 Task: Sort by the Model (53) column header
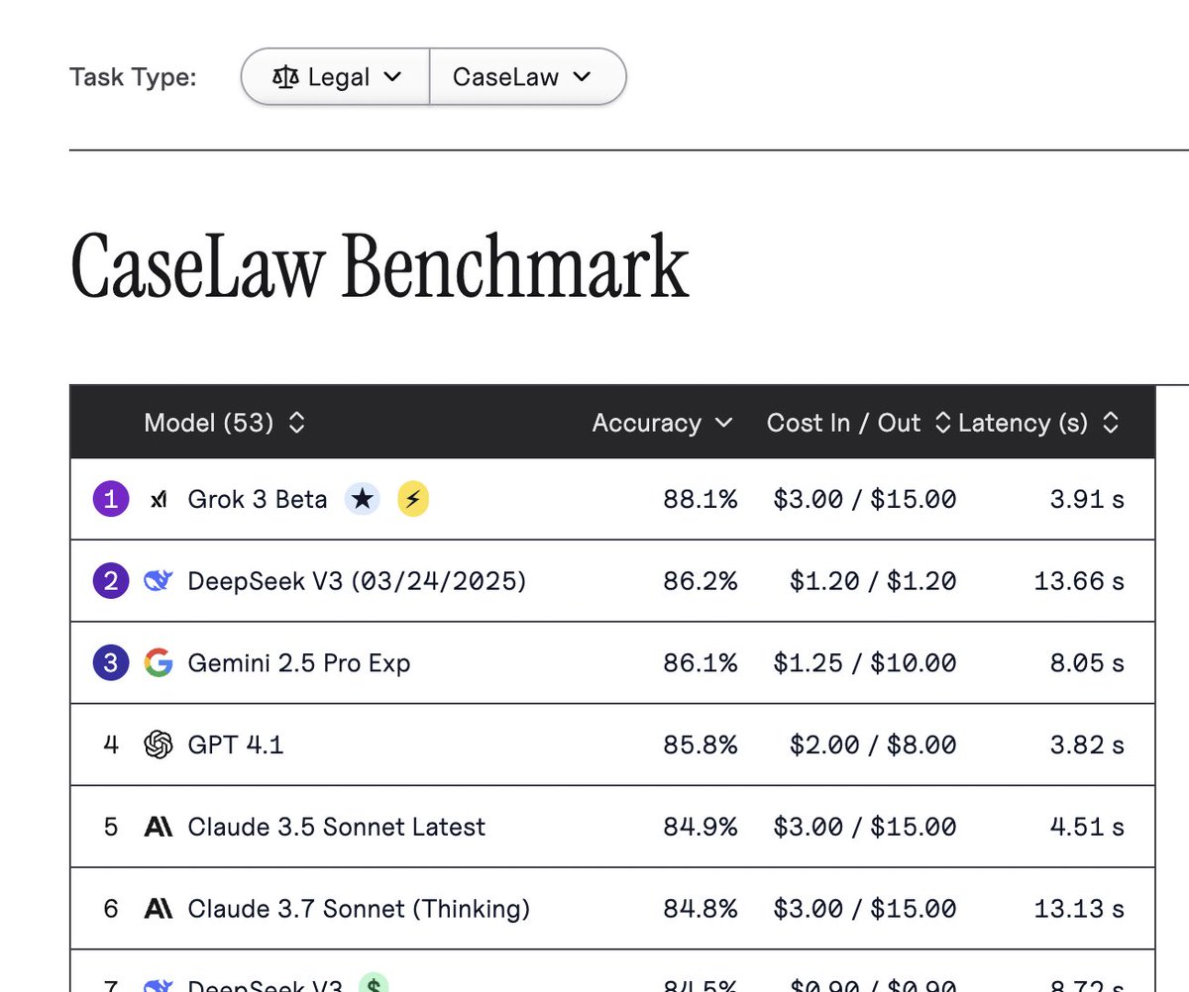click(225, 423)
